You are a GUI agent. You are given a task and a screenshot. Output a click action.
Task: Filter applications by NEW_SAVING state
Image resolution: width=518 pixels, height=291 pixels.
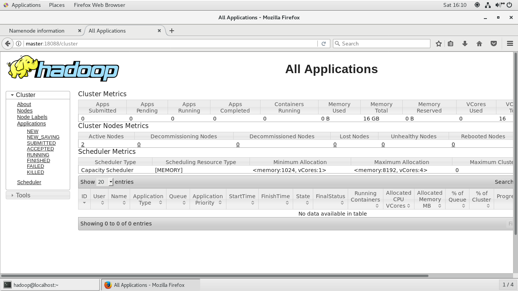tap(43, 137)
